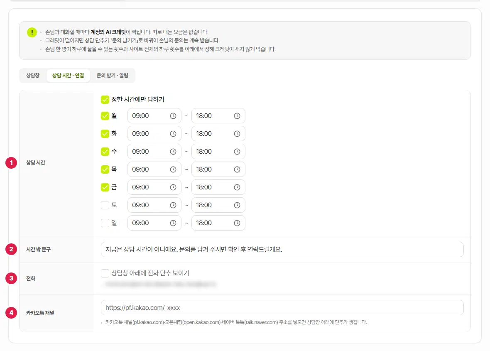Uncheck the 수 day checkbox
Viewport: 490px width, 351px height.
click(105, 152)
